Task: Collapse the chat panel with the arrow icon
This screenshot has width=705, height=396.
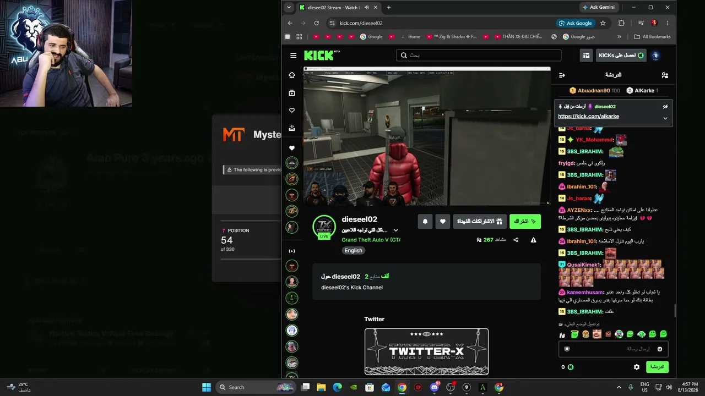Action: pyautogui.click(x=562, y=75)
